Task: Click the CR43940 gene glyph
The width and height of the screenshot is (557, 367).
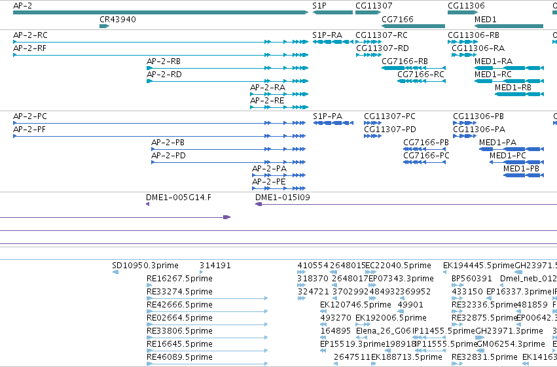Action: [105, 26]
